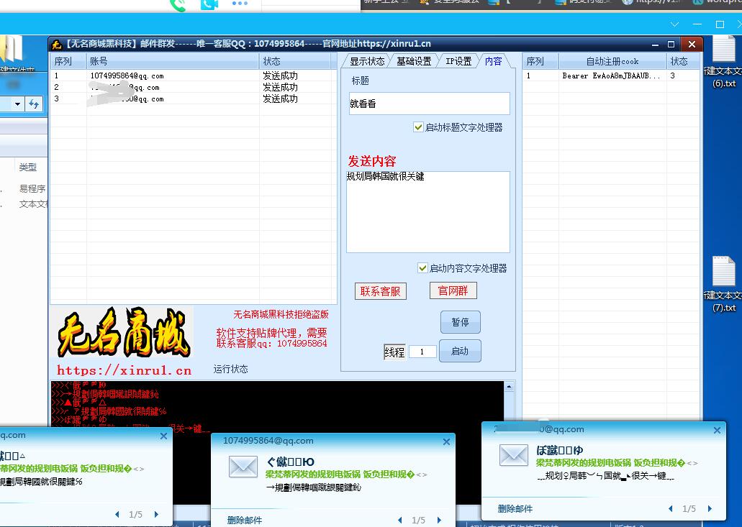Click the 联系客服 button
742x527 pixels.
(381, 291)
